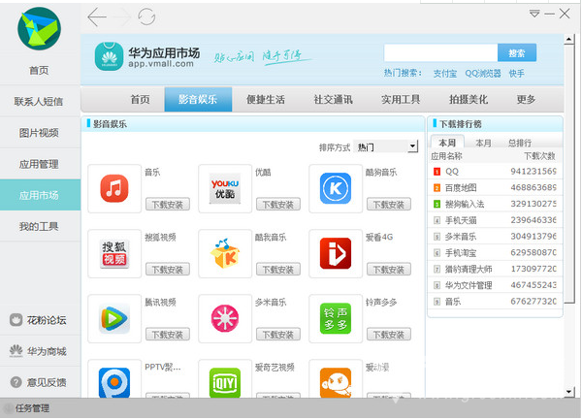Click inside the app search field
This screenshot has height=420, width=582.
(440, 52)
